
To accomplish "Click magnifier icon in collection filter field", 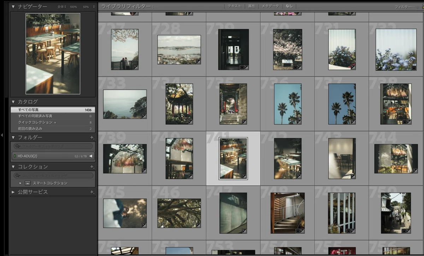I will click(x=17, y=175).
